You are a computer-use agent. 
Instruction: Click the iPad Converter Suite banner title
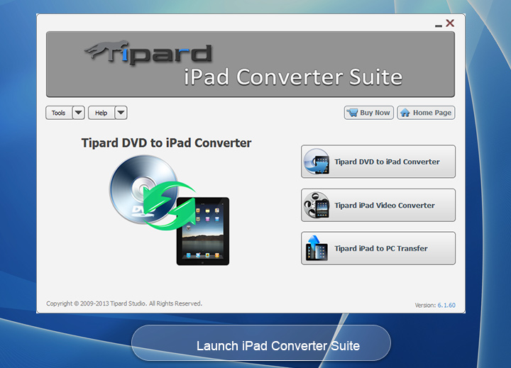[x=293, y=77]
